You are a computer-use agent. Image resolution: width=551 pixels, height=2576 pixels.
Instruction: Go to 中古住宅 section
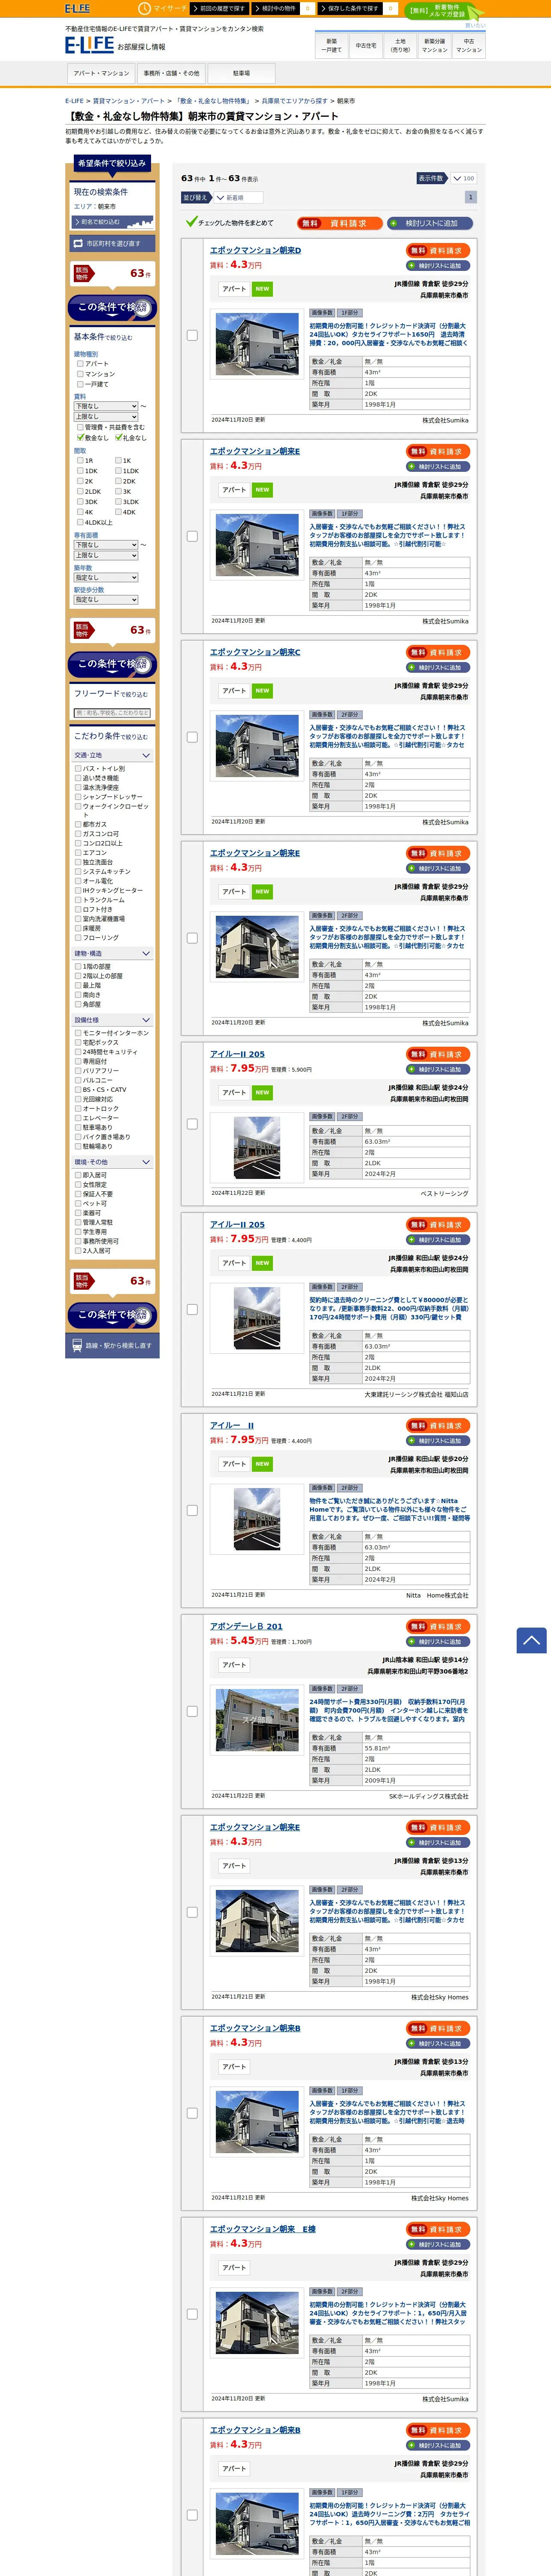pos(366,45)
